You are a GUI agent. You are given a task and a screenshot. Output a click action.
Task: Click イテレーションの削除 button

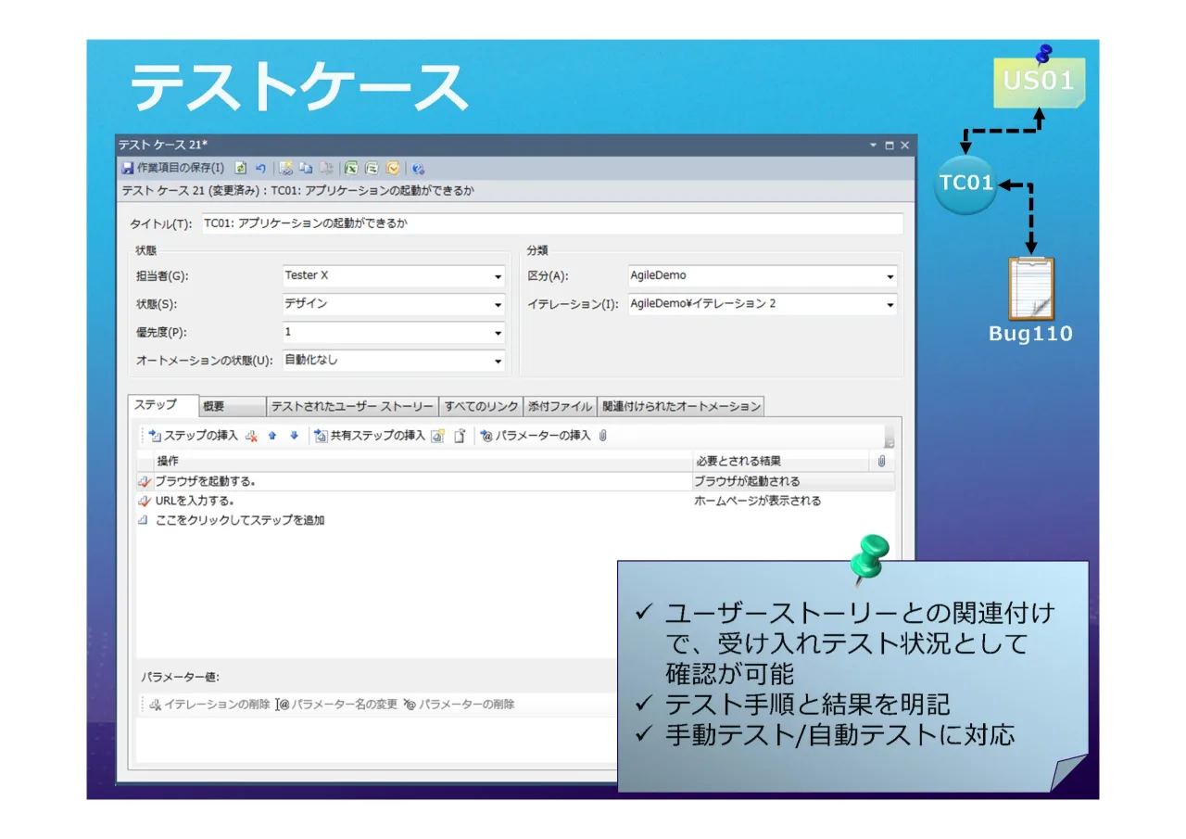[208, 705]
